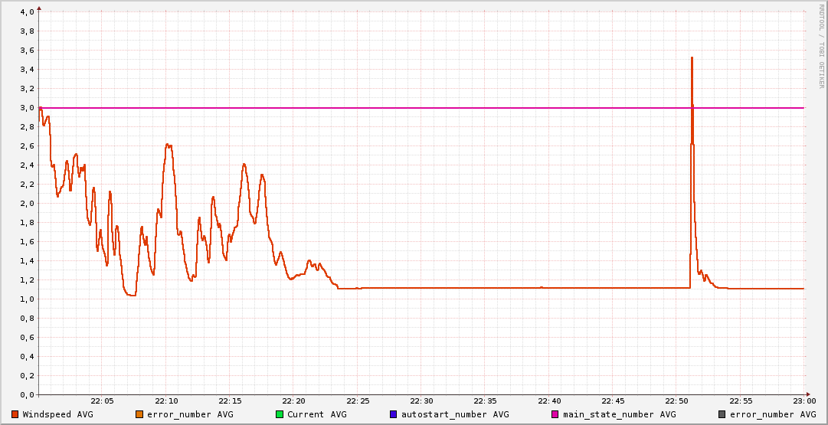The width and height of the screenshot is (828, 425).
Task: Click the 23:00 time axis label
Action: (x=804, y=401)
